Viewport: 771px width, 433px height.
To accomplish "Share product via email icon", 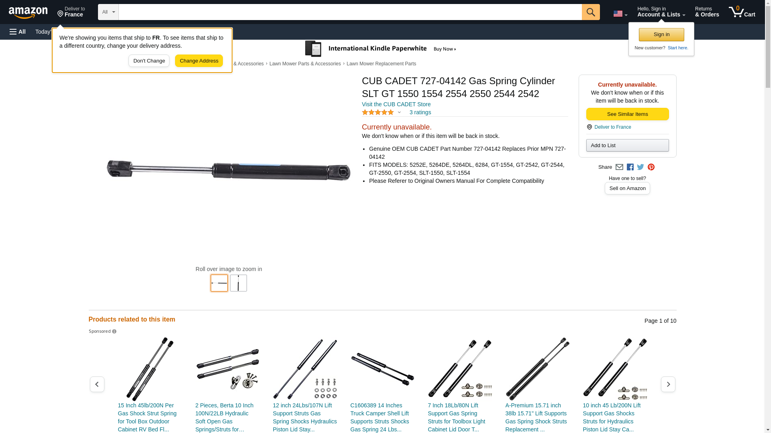I will pos(619,167).
